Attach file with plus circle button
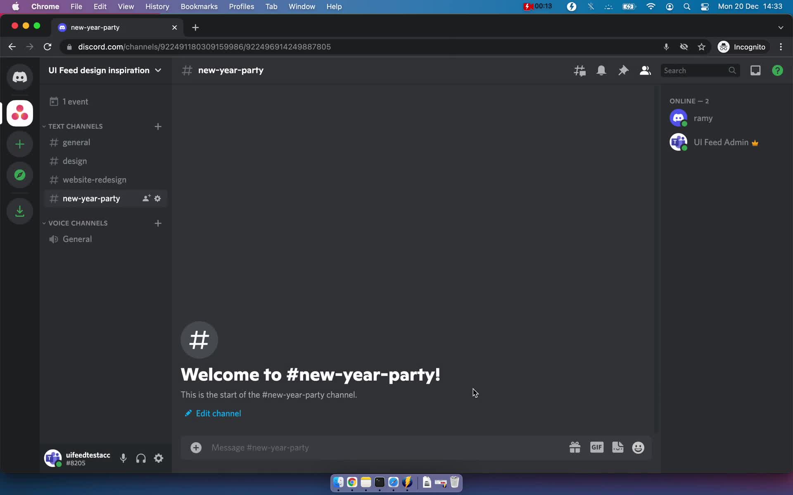Image resolution: width=793 pixels, height=495 pixels. [x=196, y=448]
